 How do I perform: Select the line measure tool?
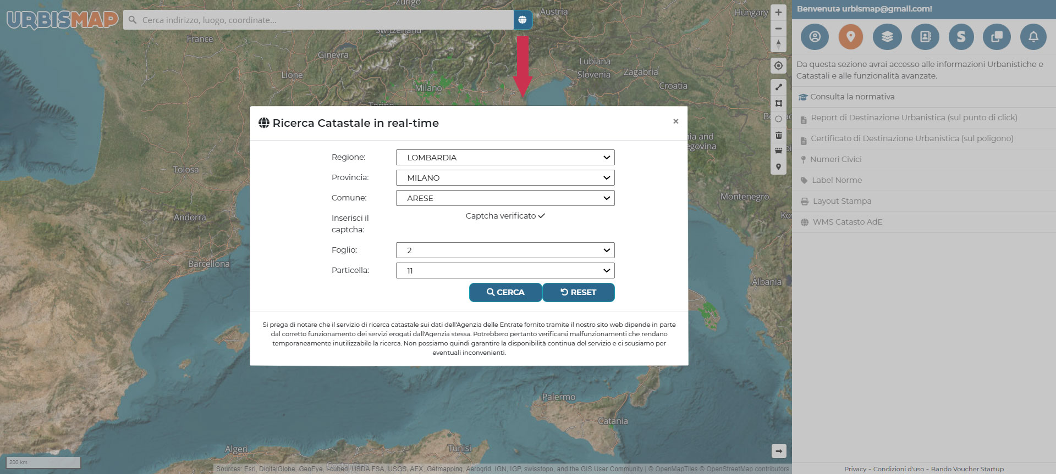click(778, 87)
